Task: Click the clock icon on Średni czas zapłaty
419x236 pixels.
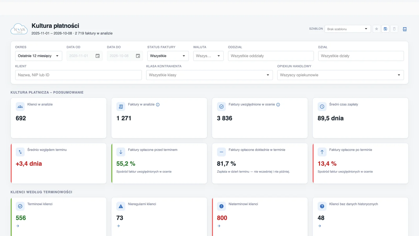Action: click(322, 107)
